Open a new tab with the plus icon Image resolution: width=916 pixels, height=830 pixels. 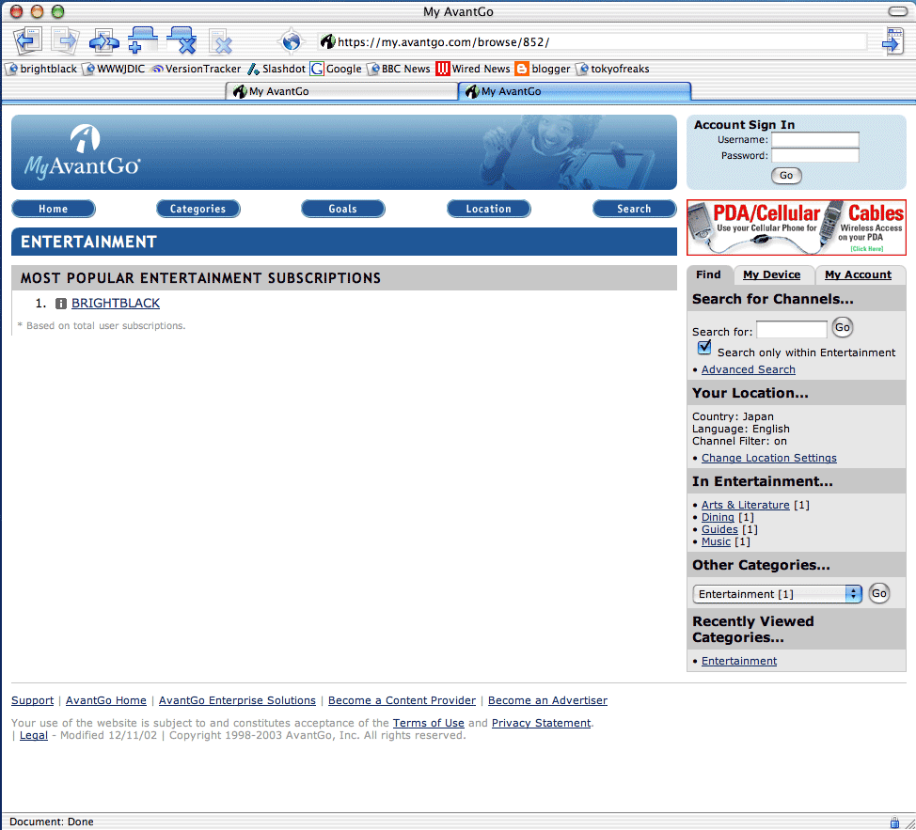[143, 40]
